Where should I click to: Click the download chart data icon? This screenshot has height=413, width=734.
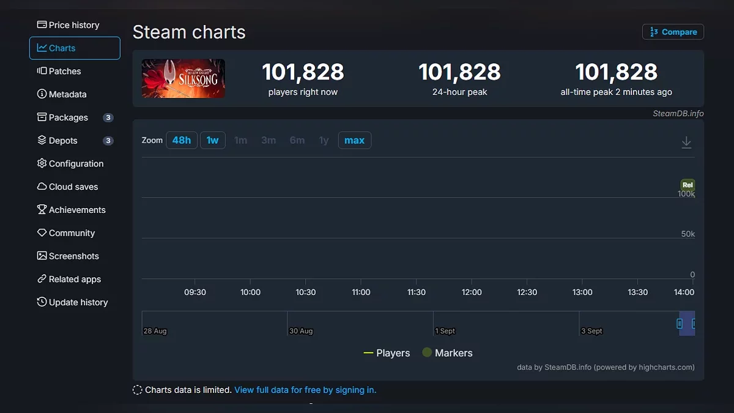pyautogui.click(x=686, y=142)
